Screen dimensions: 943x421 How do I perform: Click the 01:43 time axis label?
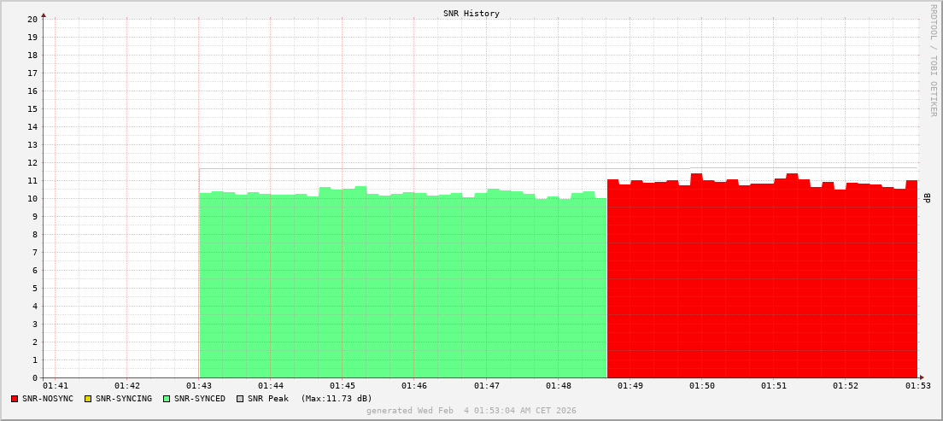point(198,387)
